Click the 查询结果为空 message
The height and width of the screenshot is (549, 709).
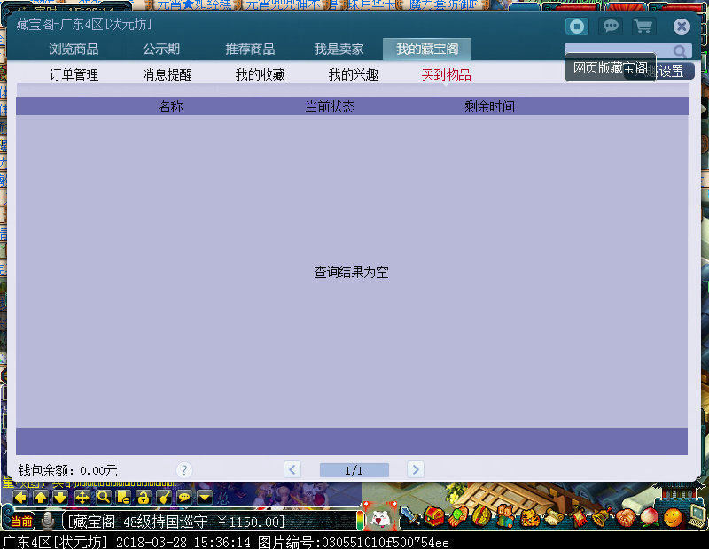[351, 272]
